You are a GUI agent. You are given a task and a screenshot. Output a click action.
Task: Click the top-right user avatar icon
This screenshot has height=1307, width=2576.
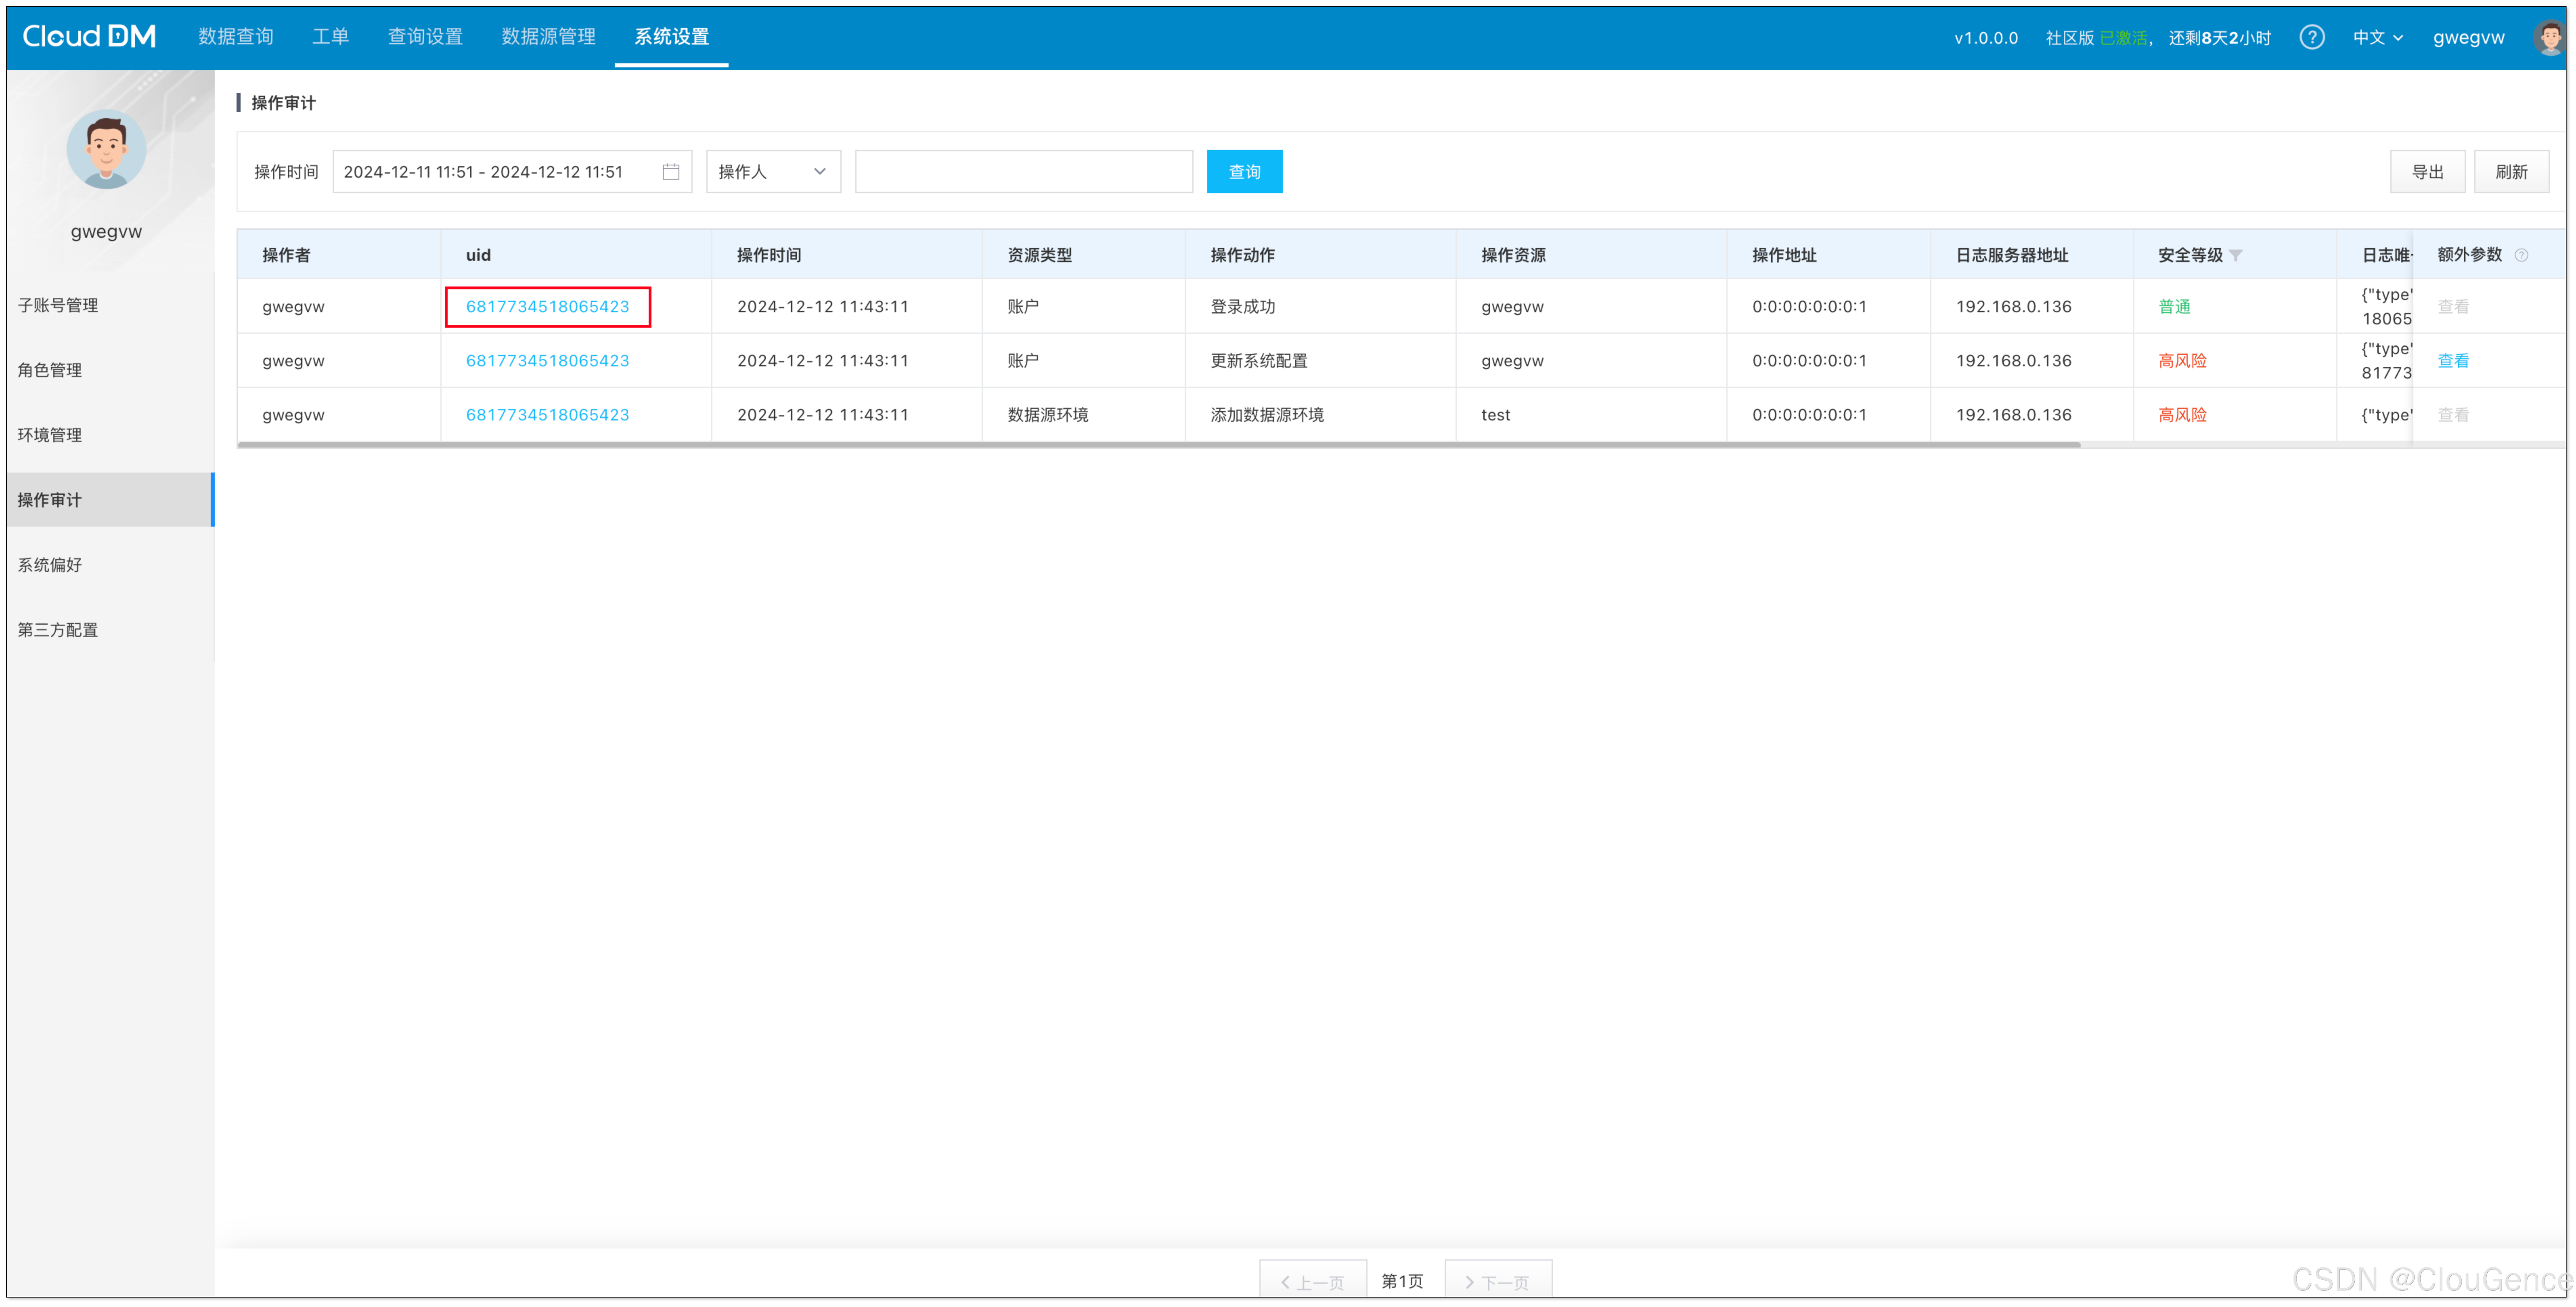pyautogui.click(x=2550, y=37)
